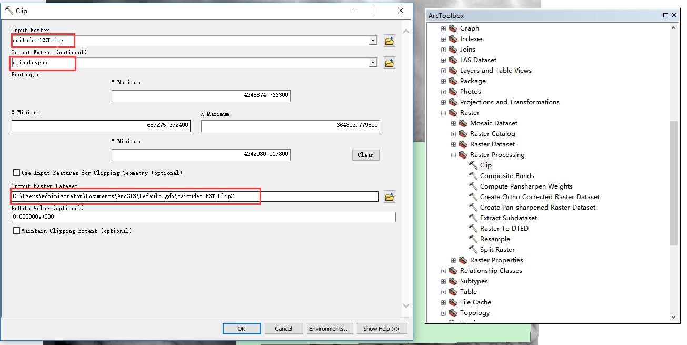
Task: Select the Graph toolset icon
Action: 453,28
